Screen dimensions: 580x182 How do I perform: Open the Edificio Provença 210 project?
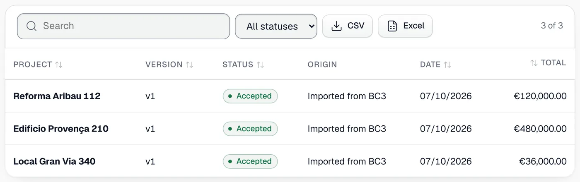61,129
